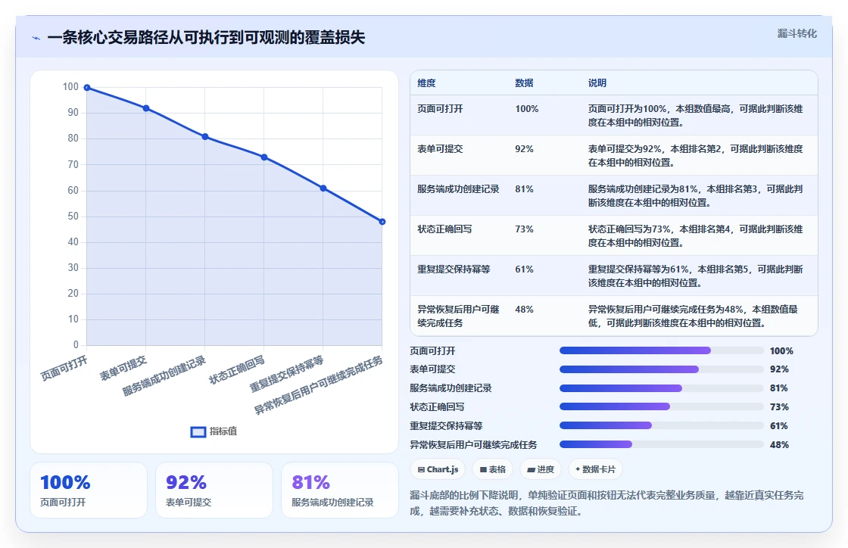This screenshot has height=548, width=848.
Task: Click the 重复提交保持幂等 progress bar
Action: [x=662, y=426]
